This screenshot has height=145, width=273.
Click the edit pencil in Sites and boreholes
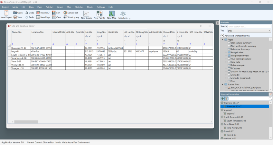click(270, 94)
